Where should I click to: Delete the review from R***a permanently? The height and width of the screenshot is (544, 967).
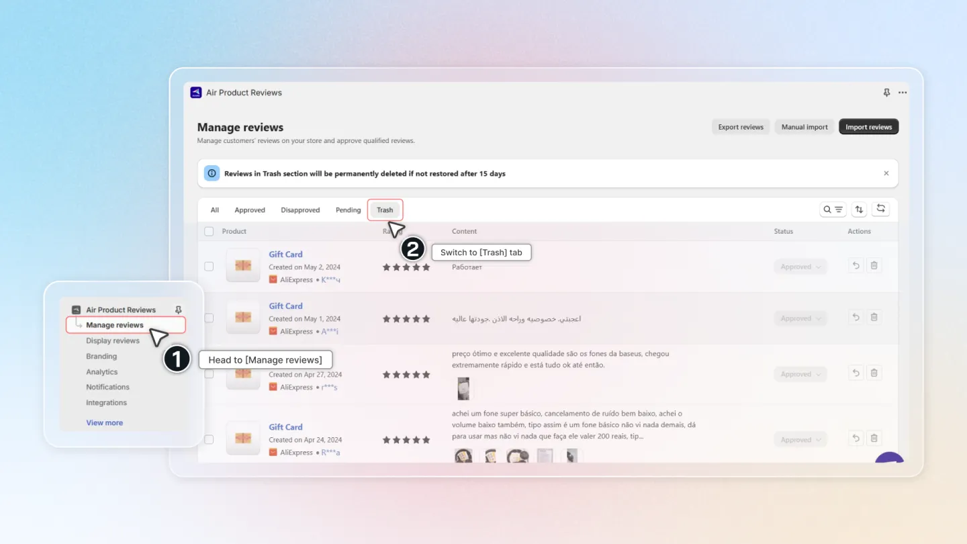874,439
